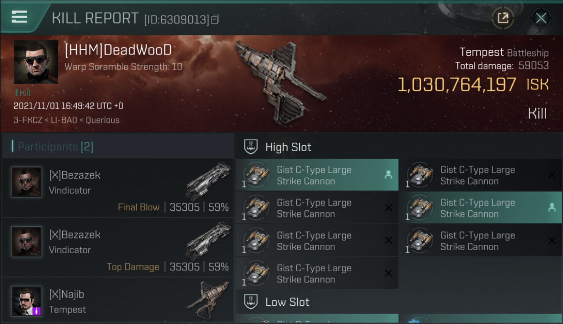Close the kill report window

point(541,18)
